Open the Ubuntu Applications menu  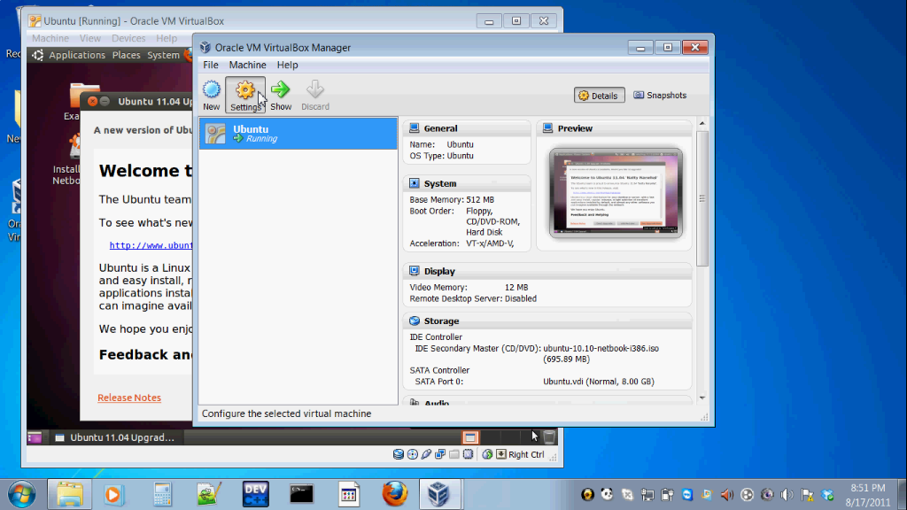click(x=77, y=55)
